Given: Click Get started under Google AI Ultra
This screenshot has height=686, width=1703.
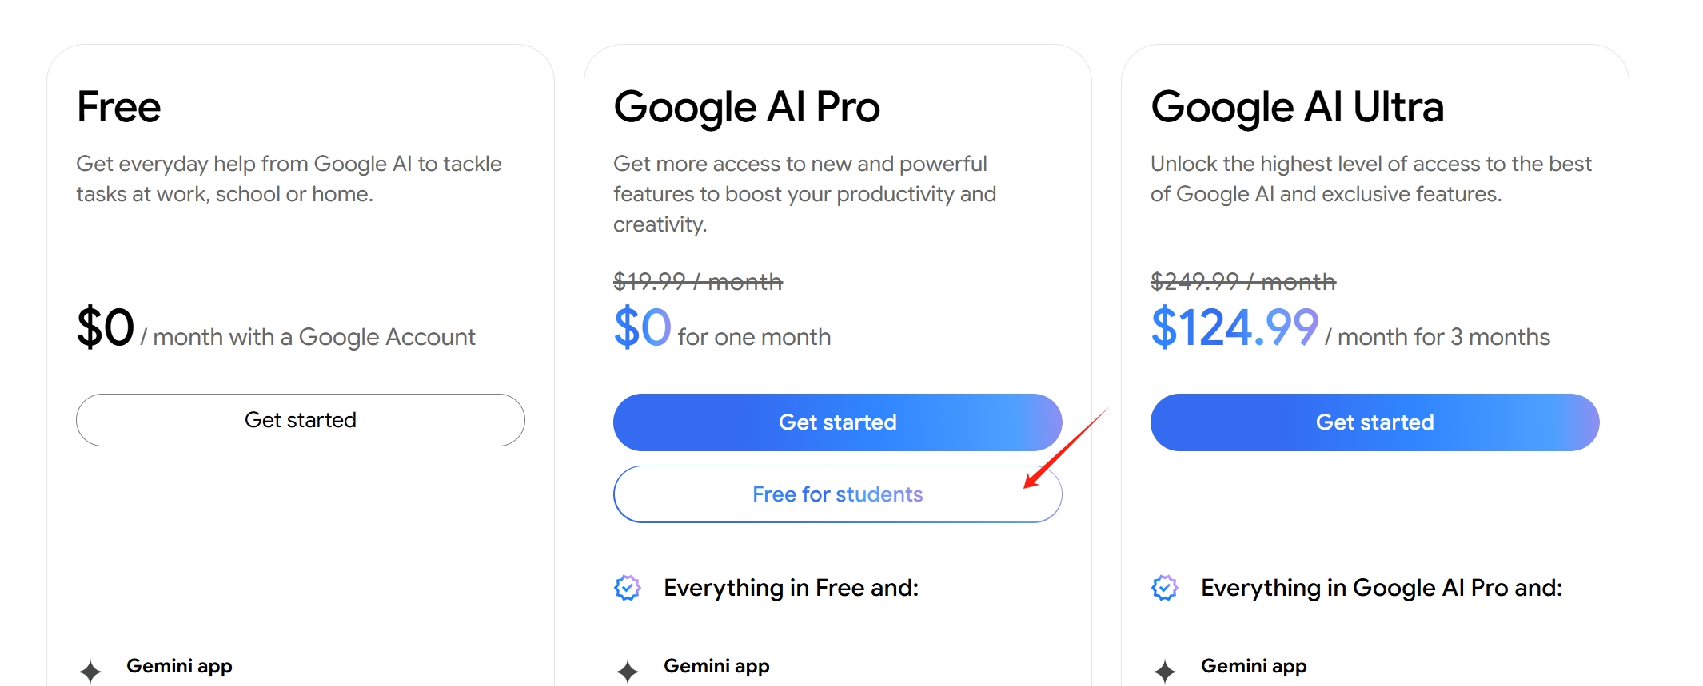Looking at the screenshot, I should pos(1374,422).
